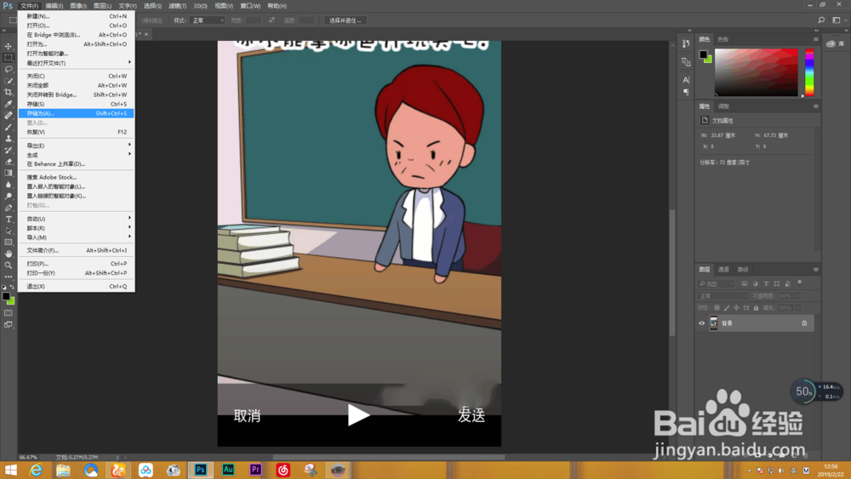This screenshot has height=479, width=851.
Task: Select the Eraser tool
Action: [x=9, y=162]
